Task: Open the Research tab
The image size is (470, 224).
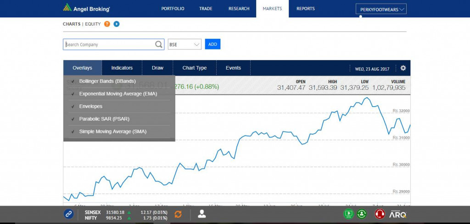Action: pyautogui.click(x=239, y=9)
